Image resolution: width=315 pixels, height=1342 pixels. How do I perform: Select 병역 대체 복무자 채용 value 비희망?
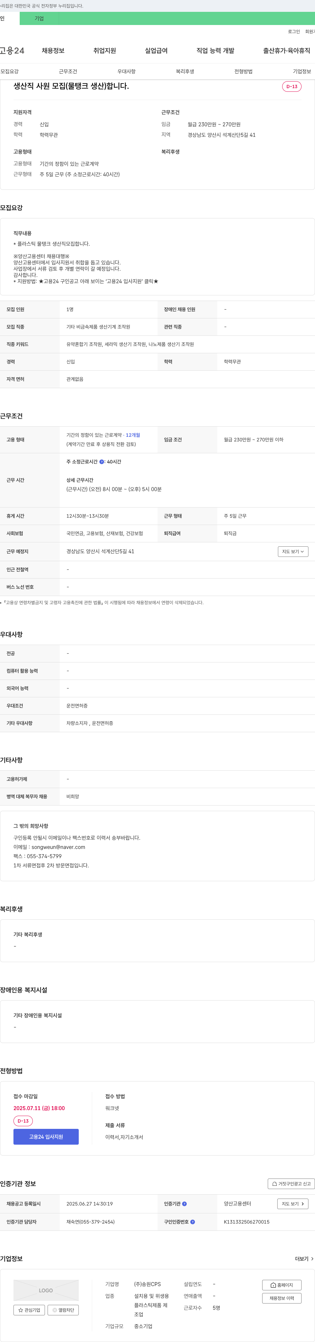73,797
